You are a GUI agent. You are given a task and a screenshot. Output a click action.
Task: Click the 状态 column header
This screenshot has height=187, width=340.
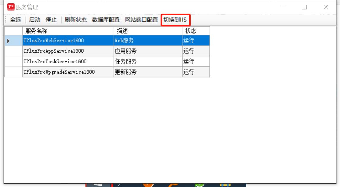196,31
